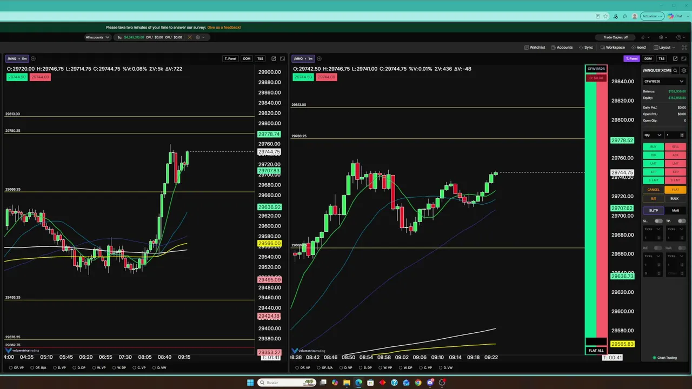
Task: Enable the SL. toggle switch
Action: pyautogui.click(x=658, y=221)
